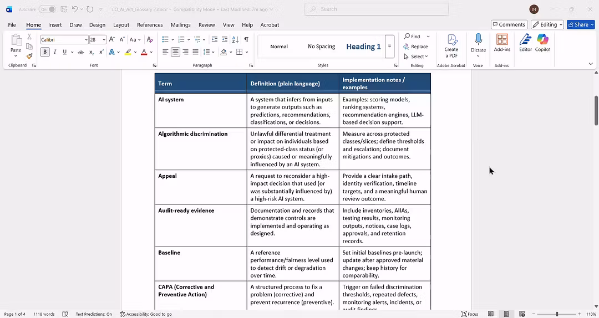
Task: Apply the Heading 1 style
Action: pyautogui.click(x=363, y=47)
